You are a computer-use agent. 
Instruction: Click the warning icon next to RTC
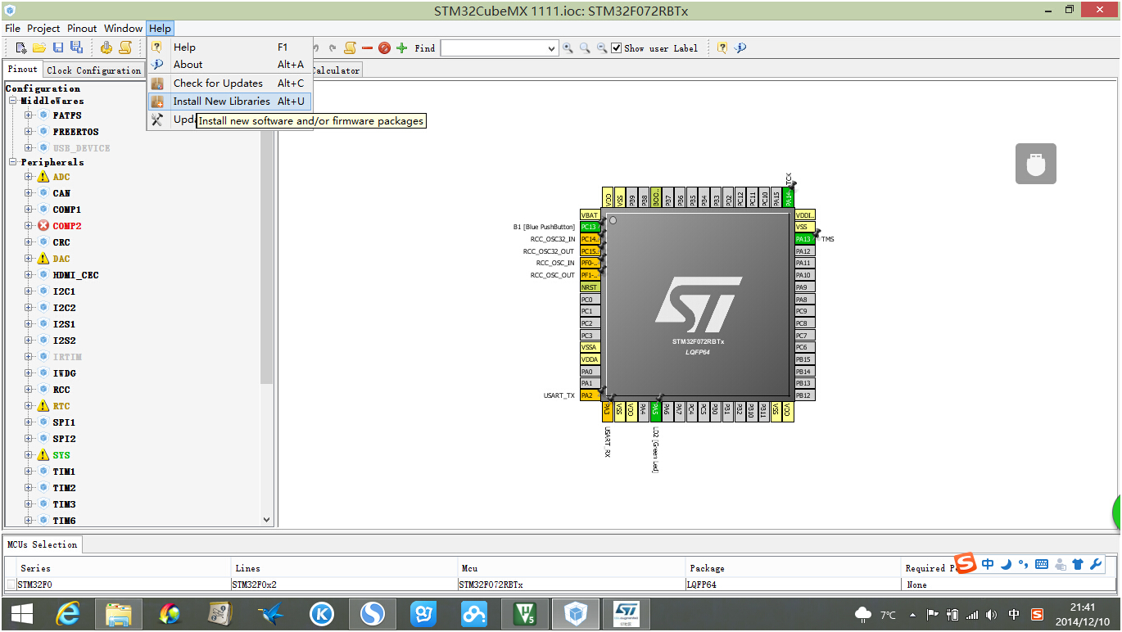click(43, 406)
